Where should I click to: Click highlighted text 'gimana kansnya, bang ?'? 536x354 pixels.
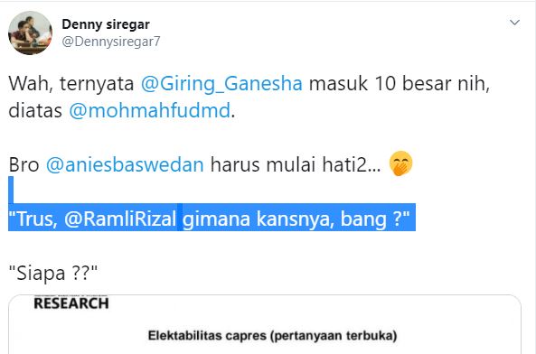click(x=296, y=219)
